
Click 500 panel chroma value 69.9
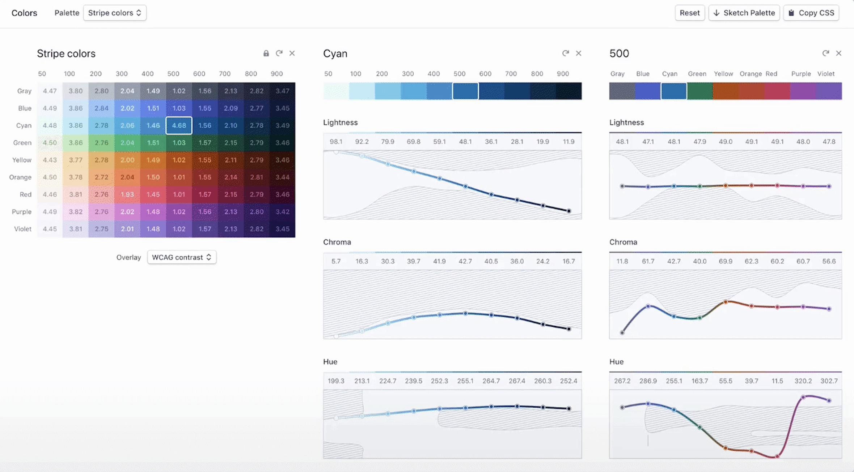pyautogui.click(x=726, y=261)
